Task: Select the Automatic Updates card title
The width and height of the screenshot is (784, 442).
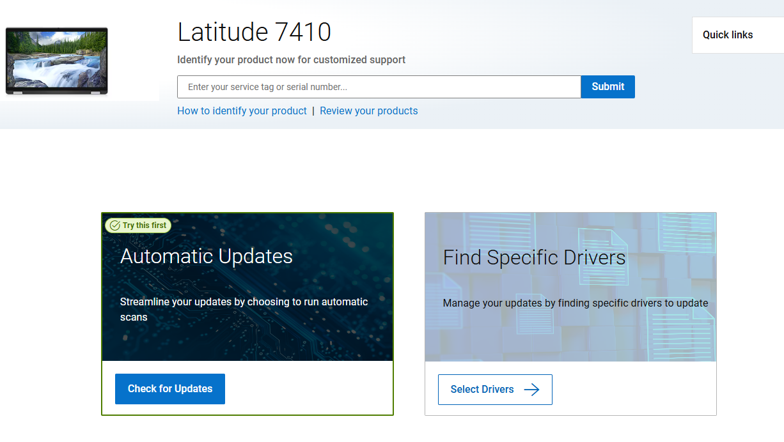Action: click(206, 256)
